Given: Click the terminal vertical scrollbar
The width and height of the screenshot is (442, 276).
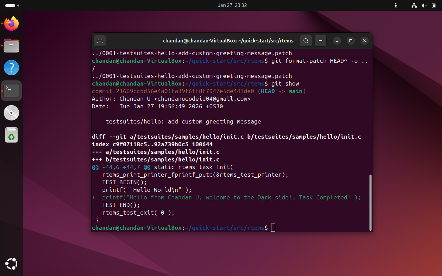Looking at the screenshot, I should tap(371, 202).
